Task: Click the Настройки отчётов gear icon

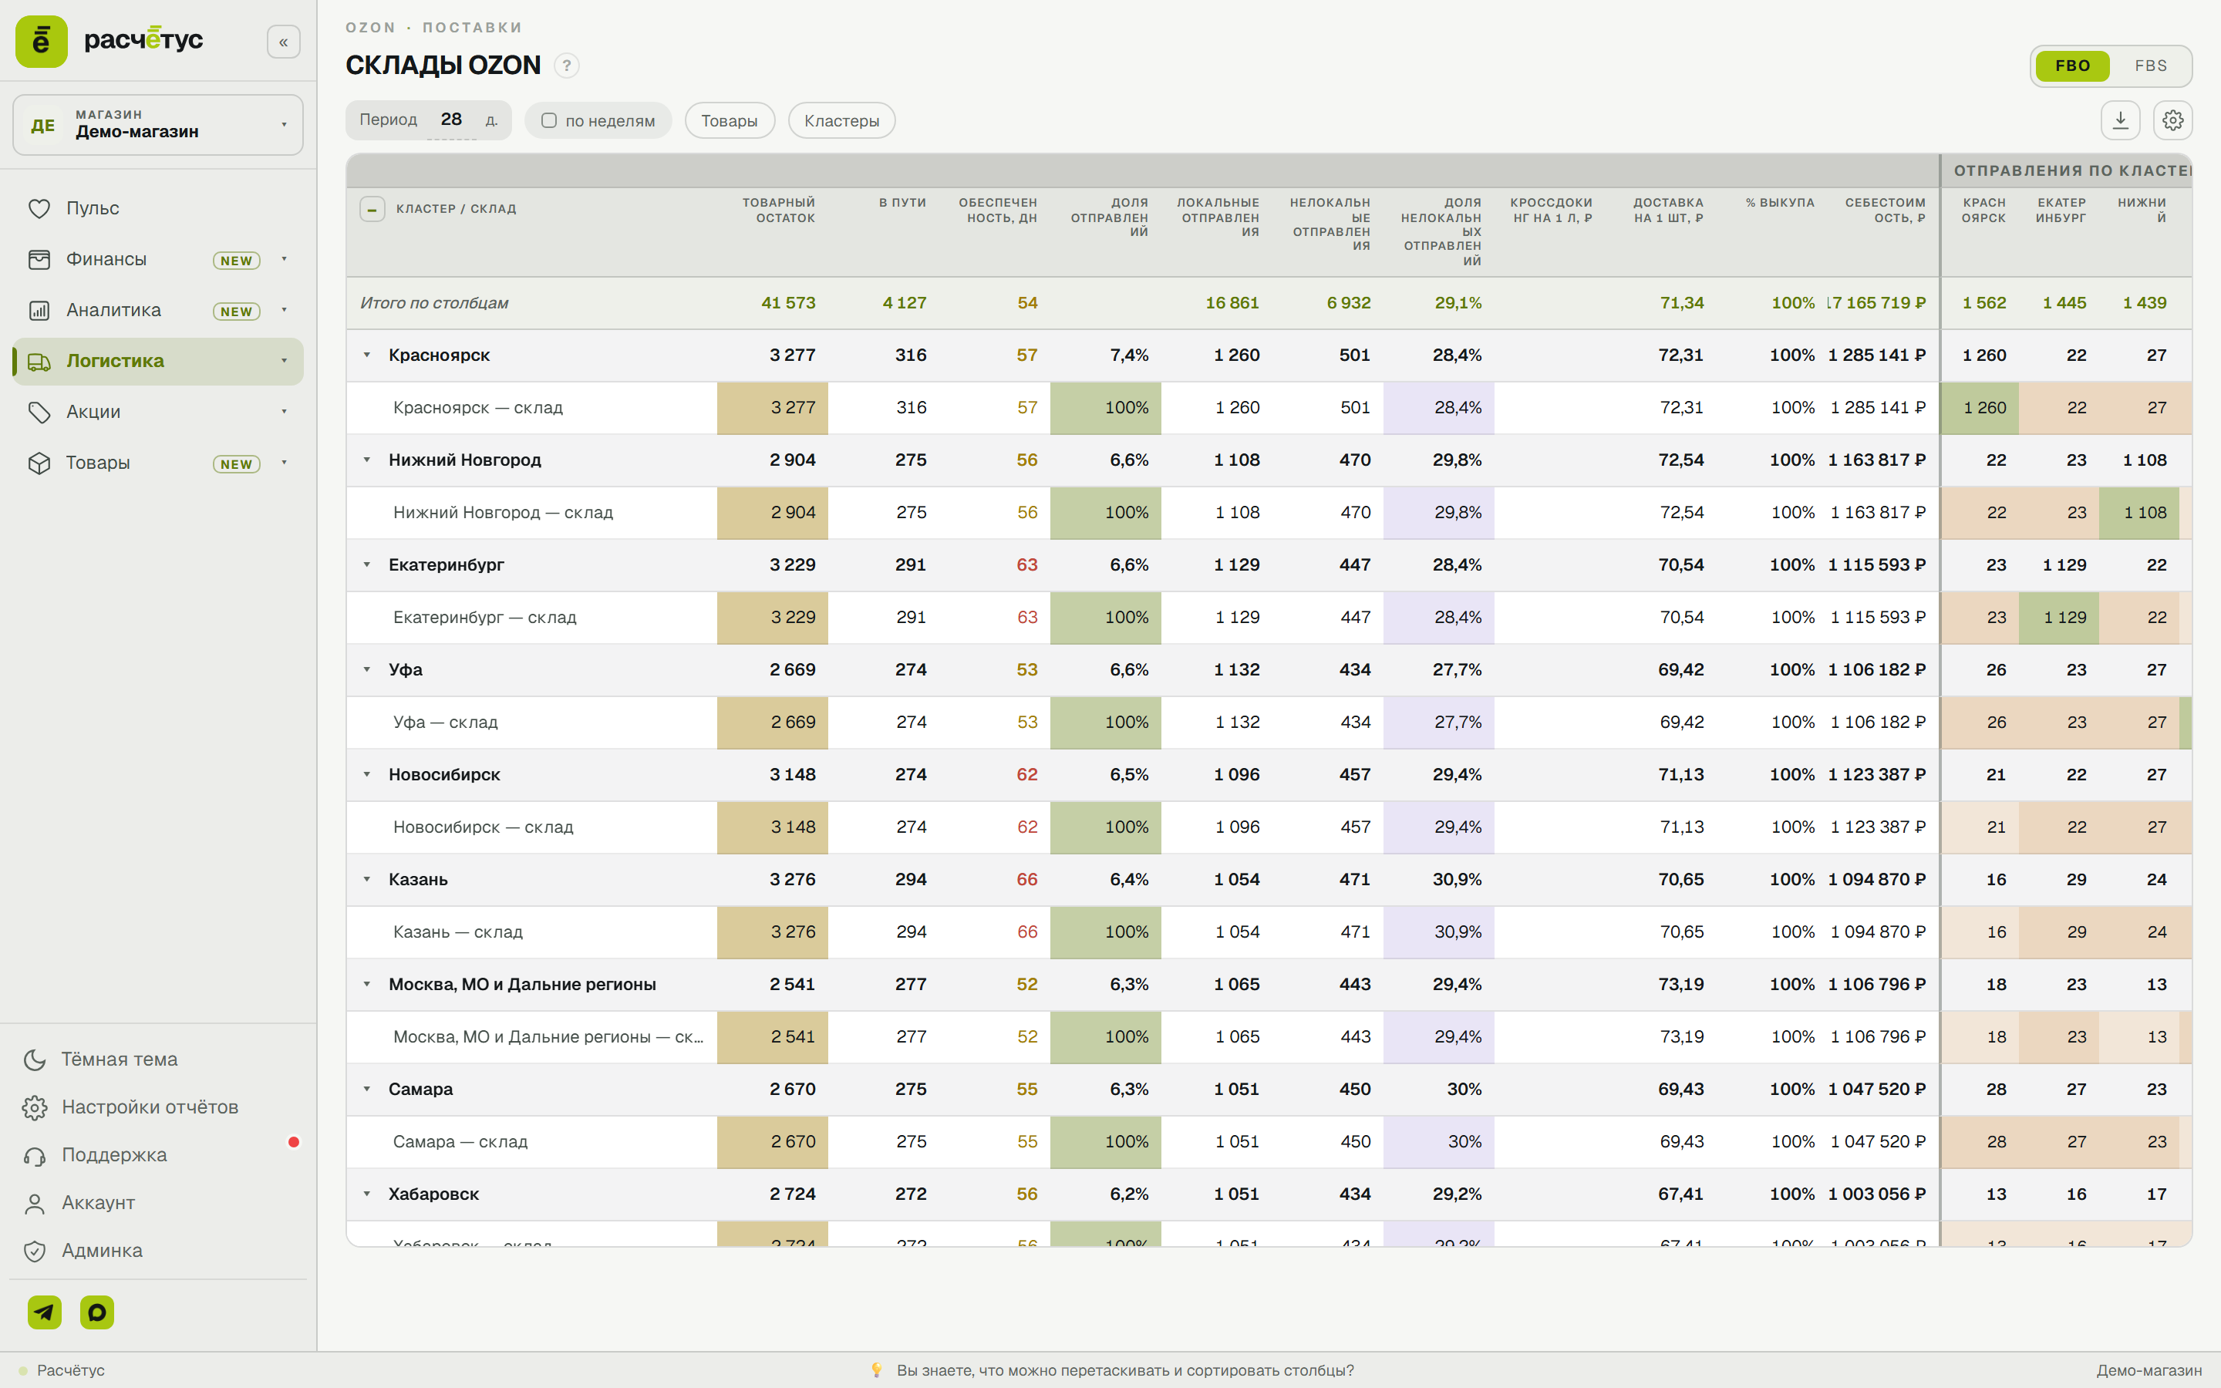Action: pos(35,1107)
